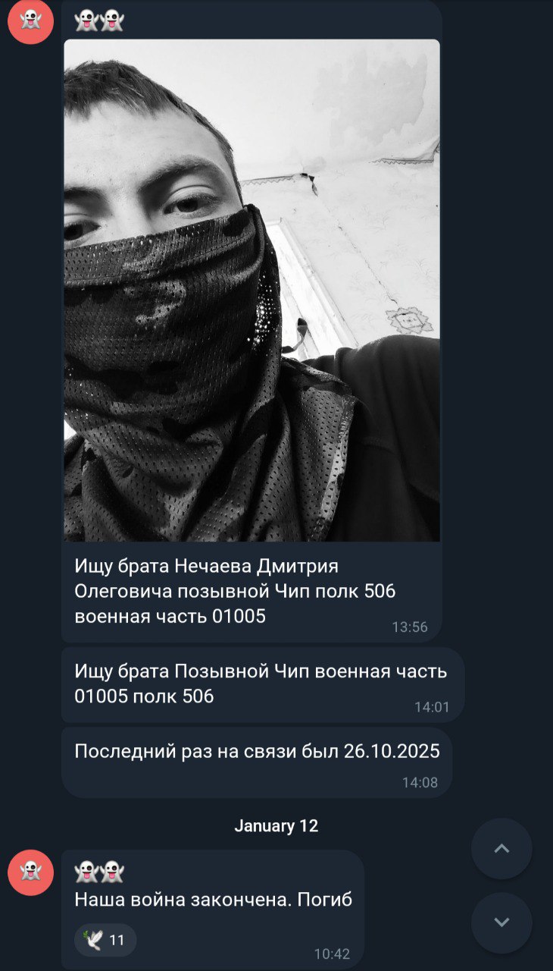Jump to latest with the down chevron button
Viewport: 553px width, 971px height.
[501, 923]
